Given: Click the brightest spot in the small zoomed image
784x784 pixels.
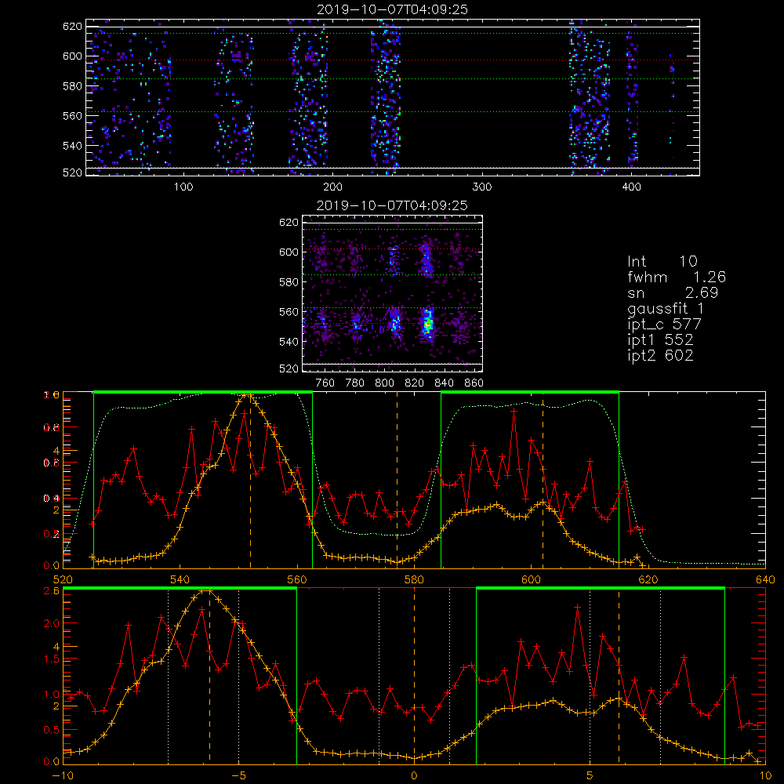Looking at the screenshot, I should coord(427,325).
